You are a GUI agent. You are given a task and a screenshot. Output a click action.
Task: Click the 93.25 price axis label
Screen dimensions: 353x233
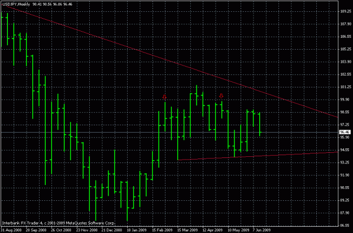click(x=346, y=162)
